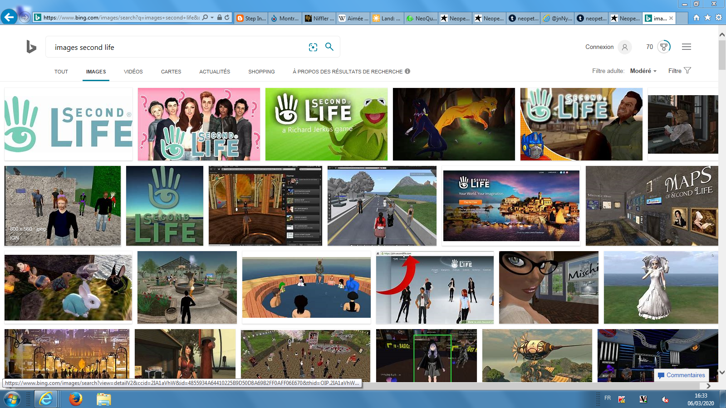Click the rewards points count 70

point(649,47)
